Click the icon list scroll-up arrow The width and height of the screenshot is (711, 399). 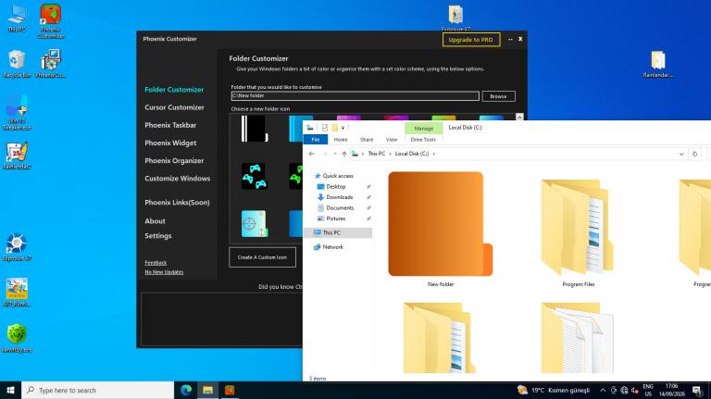click(x=519, y=117)
